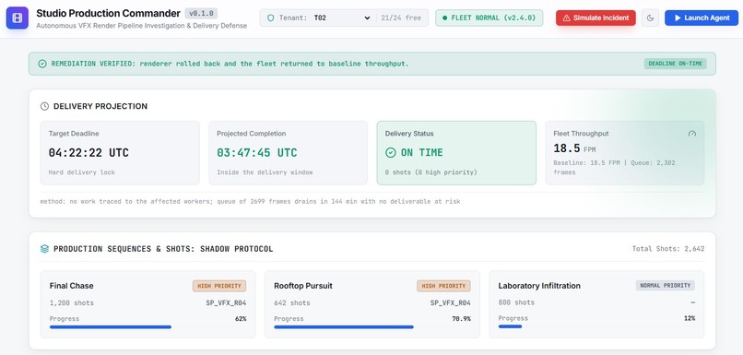Click the v0.1.0 version badge

tap(201, 13)
